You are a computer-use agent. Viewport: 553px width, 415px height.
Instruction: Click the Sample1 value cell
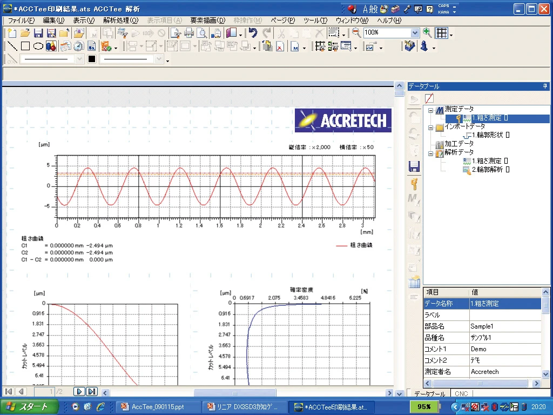(505, 326)
